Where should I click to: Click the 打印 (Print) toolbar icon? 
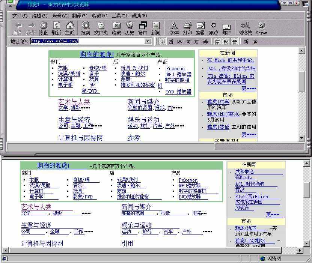click(x=187, y=27)
